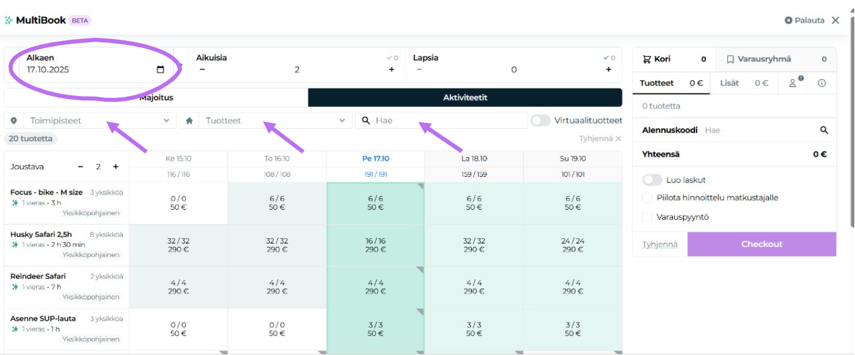The height and width of the screenshot is (355, 855).
Task: Open the info icon tab in cart
Action: pos(822,83)
